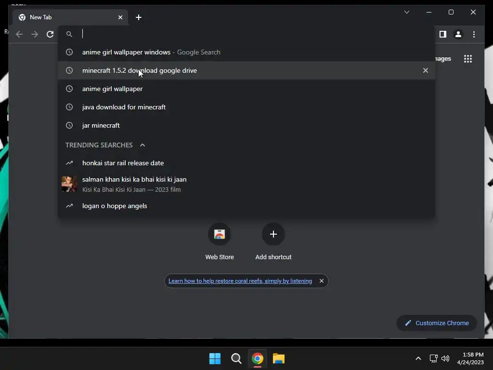Viewport: 493px width, 370px height.
Task: Open the clock showing 1:58 PM
Action: pos(470,358)
